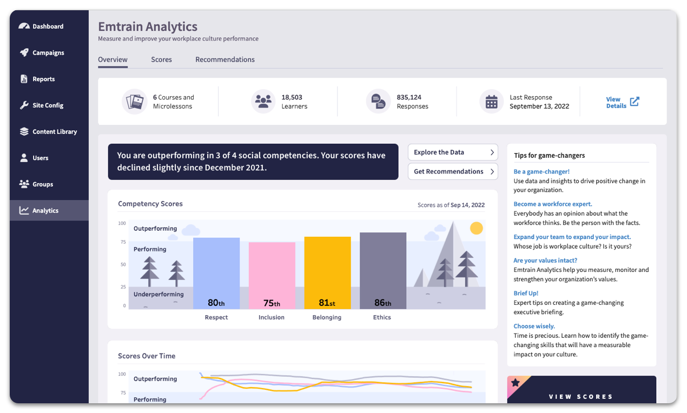687x413 pixels.
Task: Click the yellow Belonging bar in chart
Action: tap(327, 273)
